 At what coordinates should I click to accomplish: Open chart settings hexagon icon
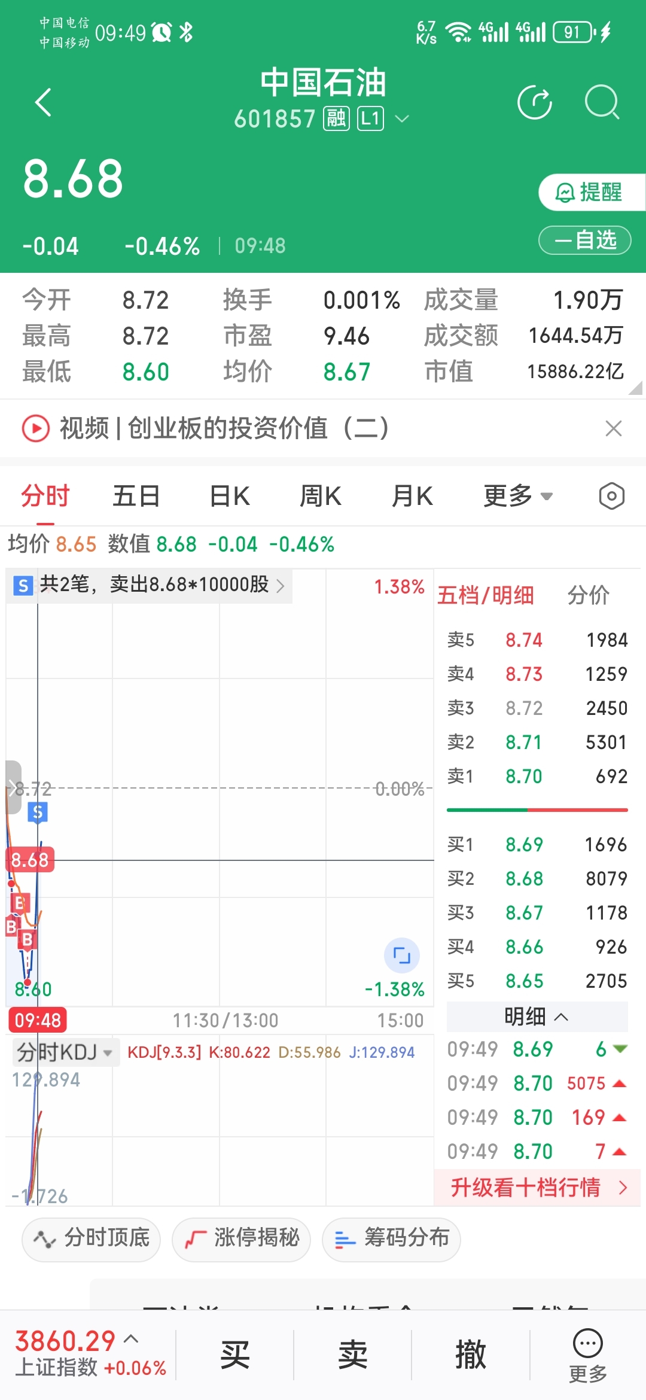(612, 496)
